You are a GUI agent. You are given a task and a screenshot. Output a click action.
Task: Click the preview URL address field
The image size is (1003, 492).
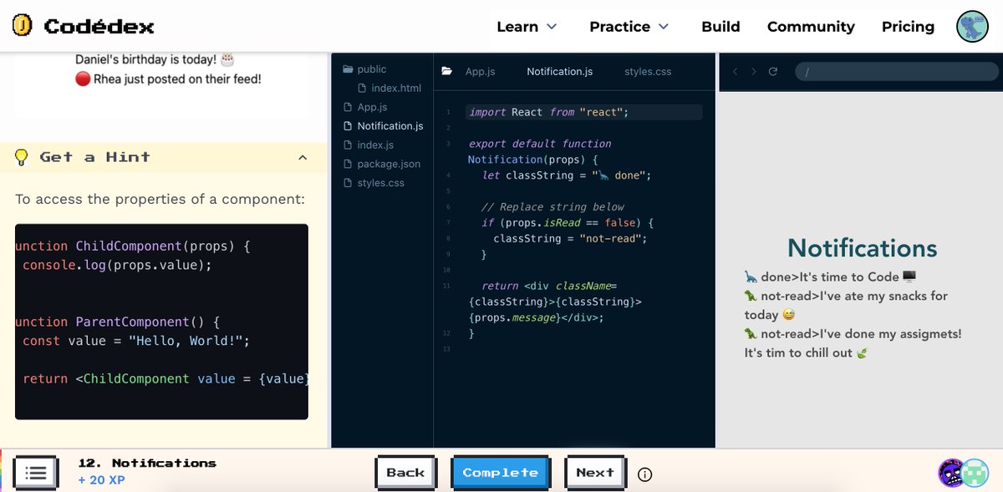(x=896, y=72)
